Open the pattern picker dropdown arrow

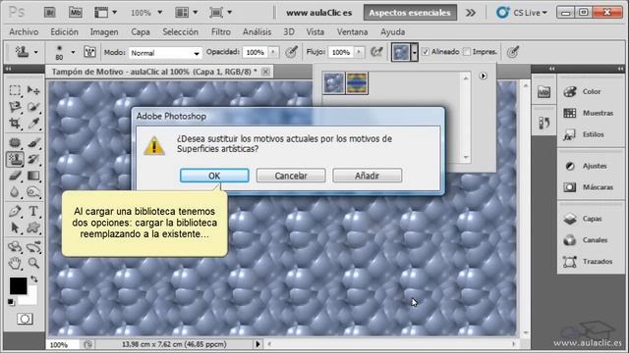click(415, 52)
